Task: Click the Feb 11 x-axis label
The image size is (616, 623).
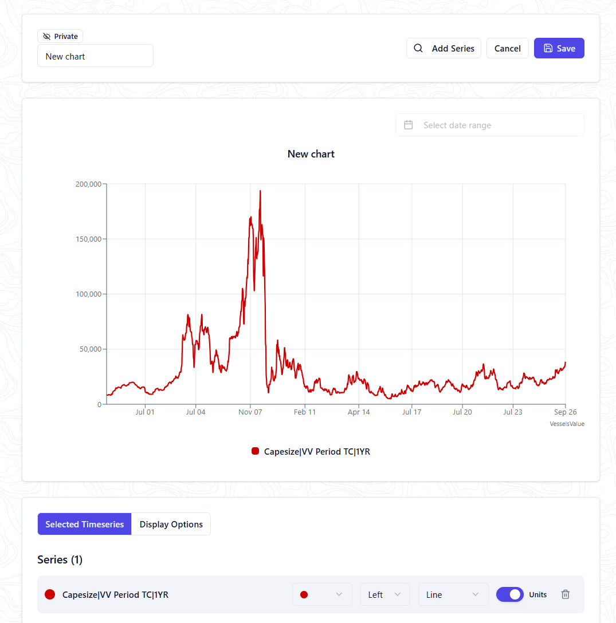Action: pyautogui.click(x=305, y=412)
